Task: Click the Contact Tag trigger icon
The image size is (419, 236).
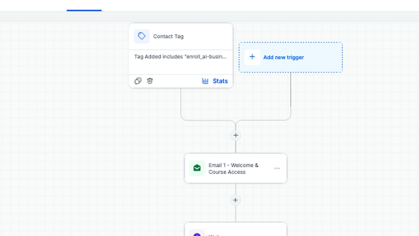Action: click(x=142, y=36)
